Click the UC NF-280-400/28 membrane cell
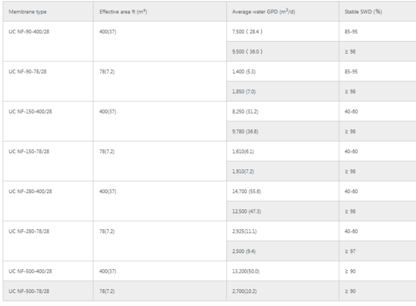This screenshot has height=306, width=416. coord(30,191)
